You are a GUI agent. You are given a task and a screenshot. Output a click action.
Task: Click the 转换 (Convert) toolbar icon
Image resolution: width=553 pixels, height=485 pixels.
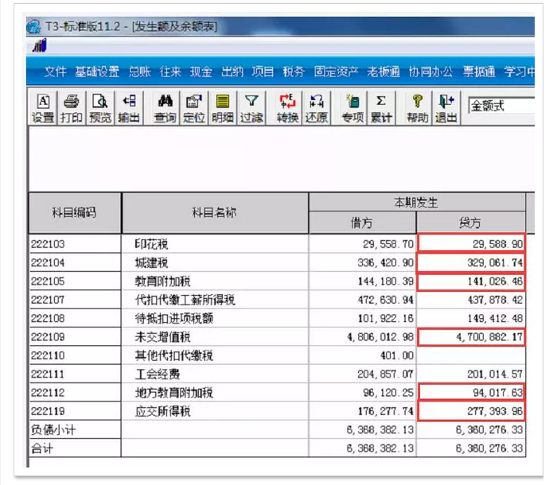point(288,108)
